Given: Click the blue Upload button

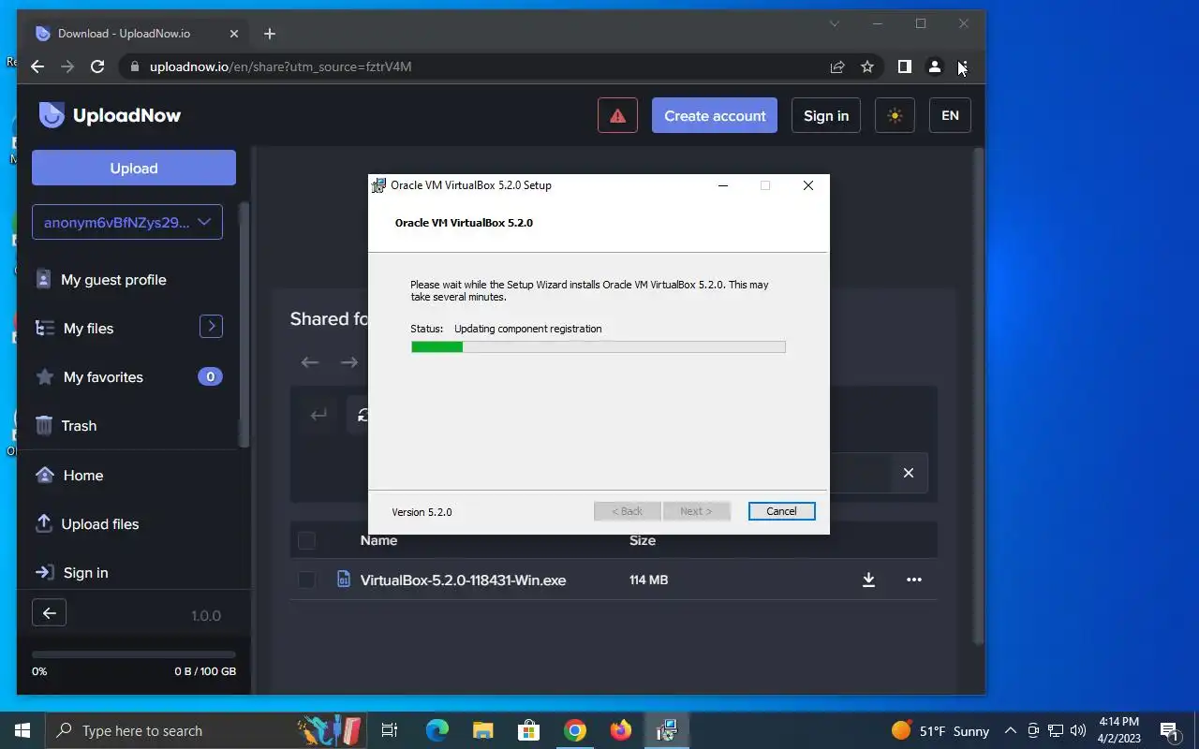Looking at the screenshot, I should 134,169.
